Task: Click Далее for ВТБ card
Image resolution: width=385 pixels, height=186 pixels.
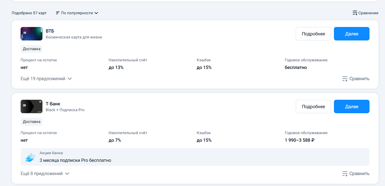Action: (352, 34)
